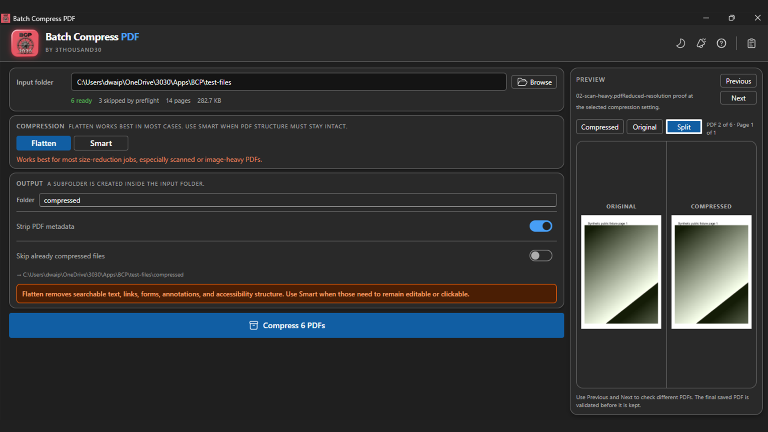Click the Previous preview button

(x=738, y=81)
